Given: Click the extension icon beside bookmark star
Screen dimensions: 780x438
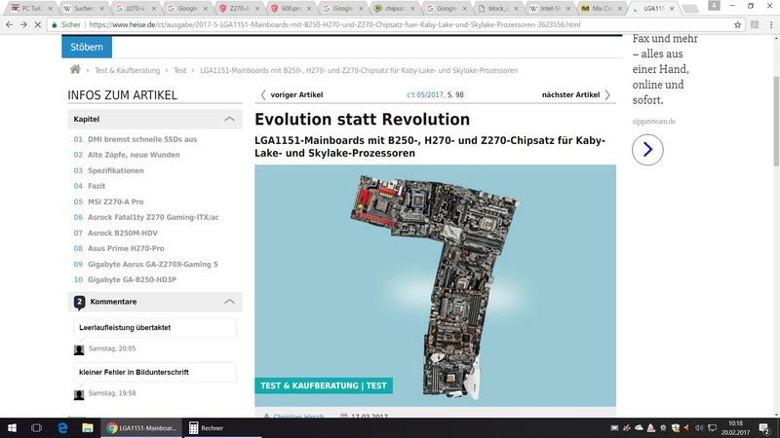Looking at the screenshot, I should pyautogui.click(x=755, y=24).
